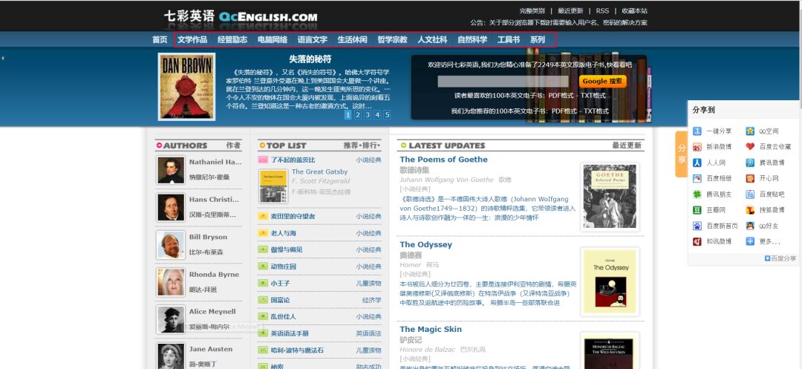This screenshot has height=369, width=802.
Task: Open The Odyssey title link
Action: pos(426,244)
